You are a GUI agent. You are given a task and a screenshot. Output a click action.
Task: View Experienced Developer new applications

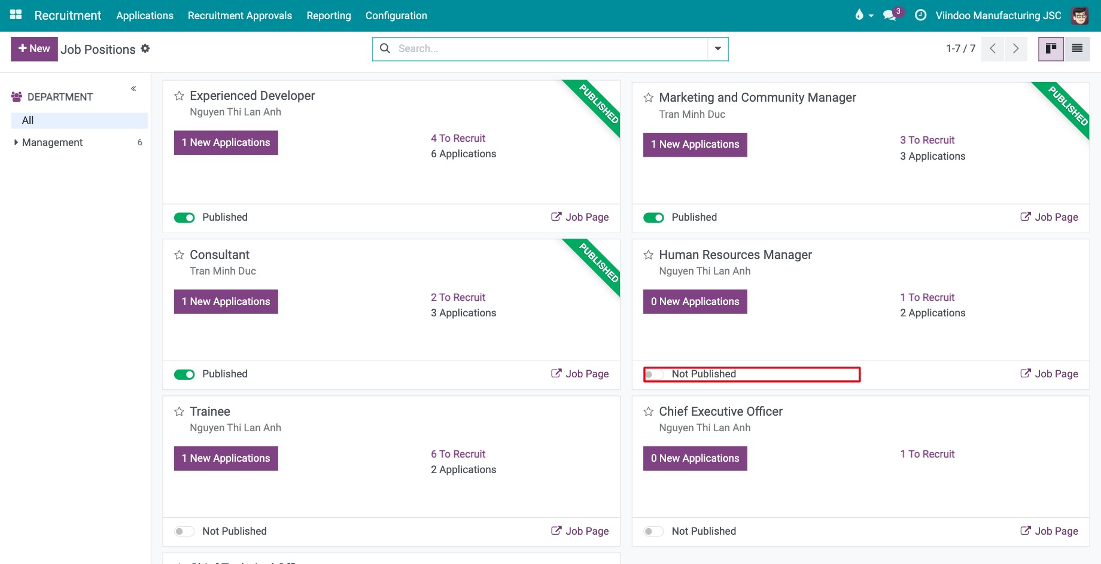pos(226,142)
